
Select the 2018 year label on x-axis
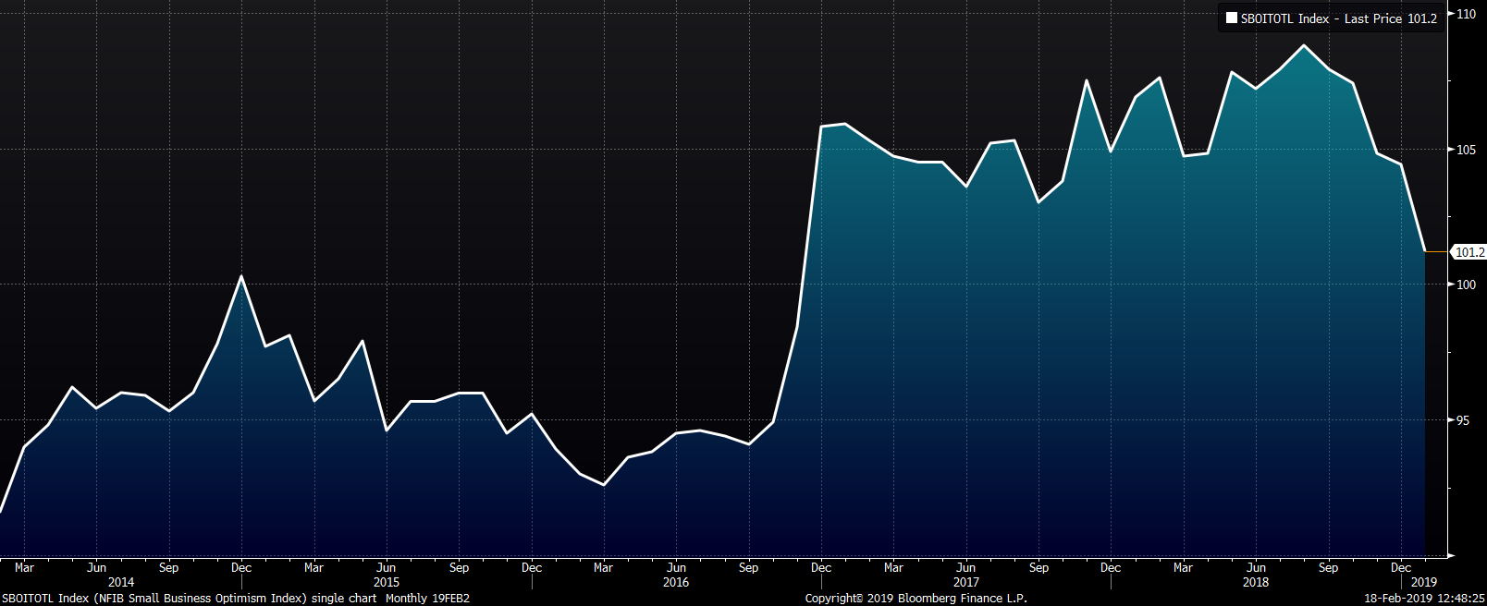pyautogui.click(x=1256, y=582)
